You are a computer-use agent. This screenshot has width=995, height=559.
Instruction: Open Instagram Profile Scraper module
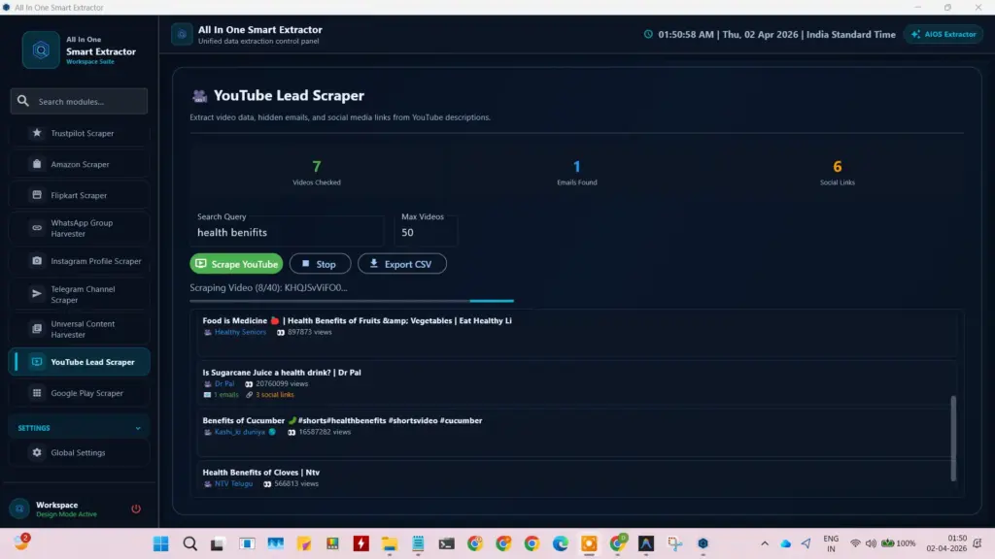click(x=80, y=261)
